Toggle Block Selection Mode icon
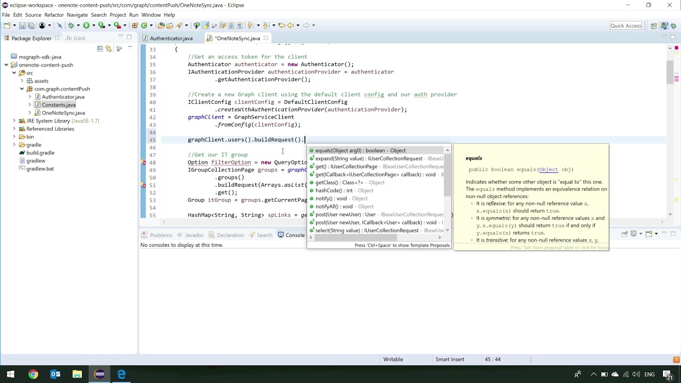The height and width of the screenshot is (383, 681). pos(231,26)
